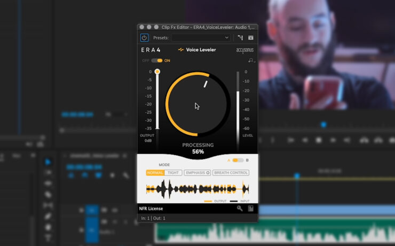
Task: Click the headphones listen icon
Action: (251, 60)
